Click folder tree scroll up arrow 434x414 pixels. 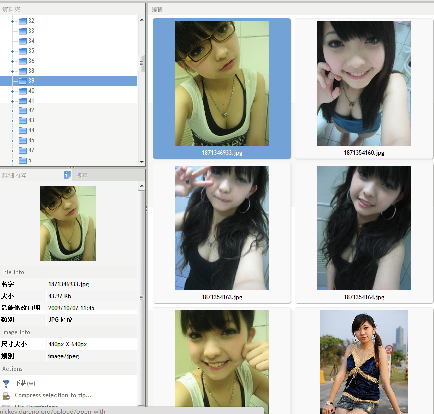click(142, 20)
